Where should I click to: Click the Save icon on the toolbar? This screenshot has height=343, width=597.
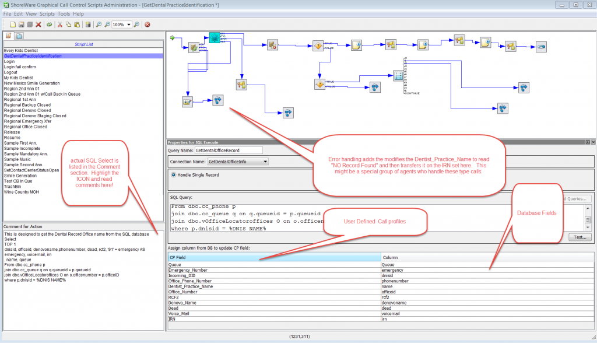(22, 24)
